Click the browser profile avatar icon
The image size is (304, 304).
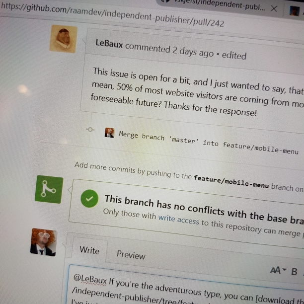294,11
